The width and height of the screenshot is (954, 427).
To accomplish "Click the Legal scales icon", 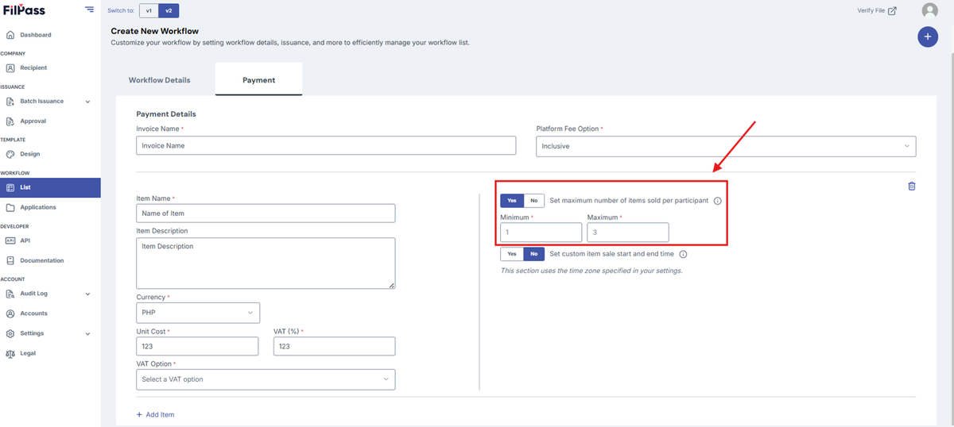I will pos(10,353).
